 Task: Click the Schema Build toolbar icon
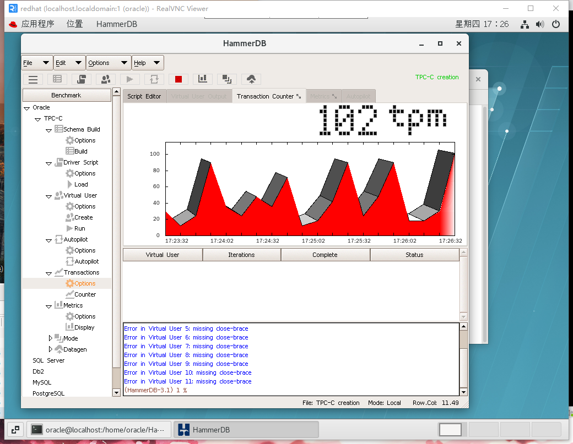(x=57, y=79)
